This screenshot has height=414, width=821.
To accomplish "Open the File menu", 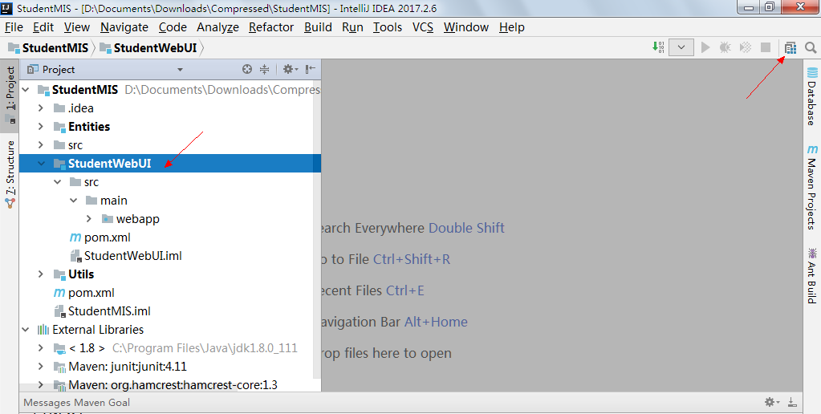I will coord(14,27).
